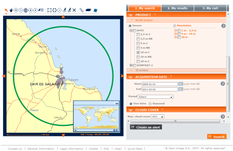The height and width of the screenshot is (151, 233).
Task: Check the 20 m C checkbox
Action: tap(138, 61)
